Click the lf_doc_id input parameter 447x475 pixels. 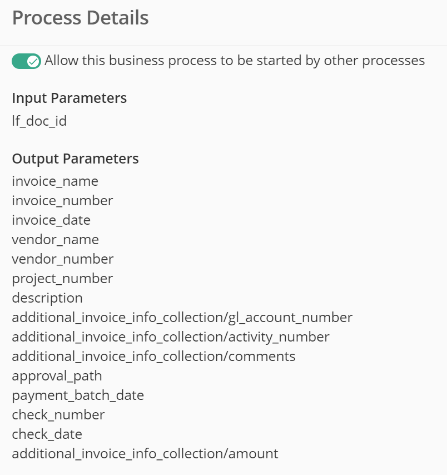click(39, 121)
